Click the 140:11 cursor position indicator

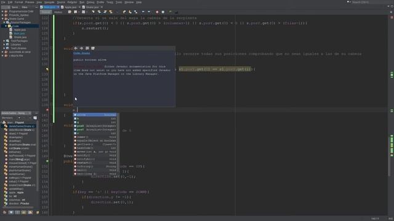pos(375,219)
